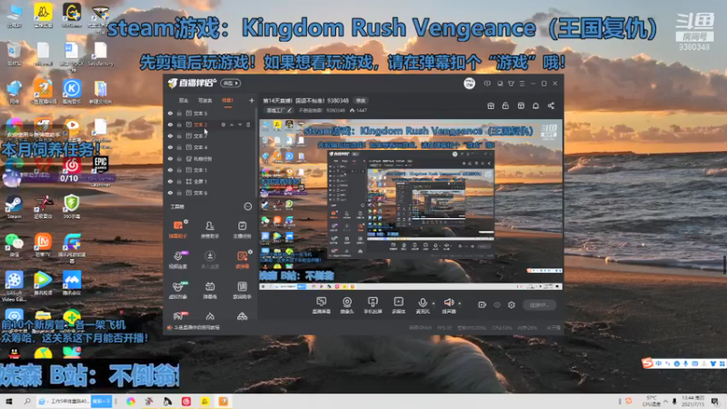Open streaming settings gear in bottom bar
Image resolution: width=727 pixels, height=409 pixels.
point(512,304)
